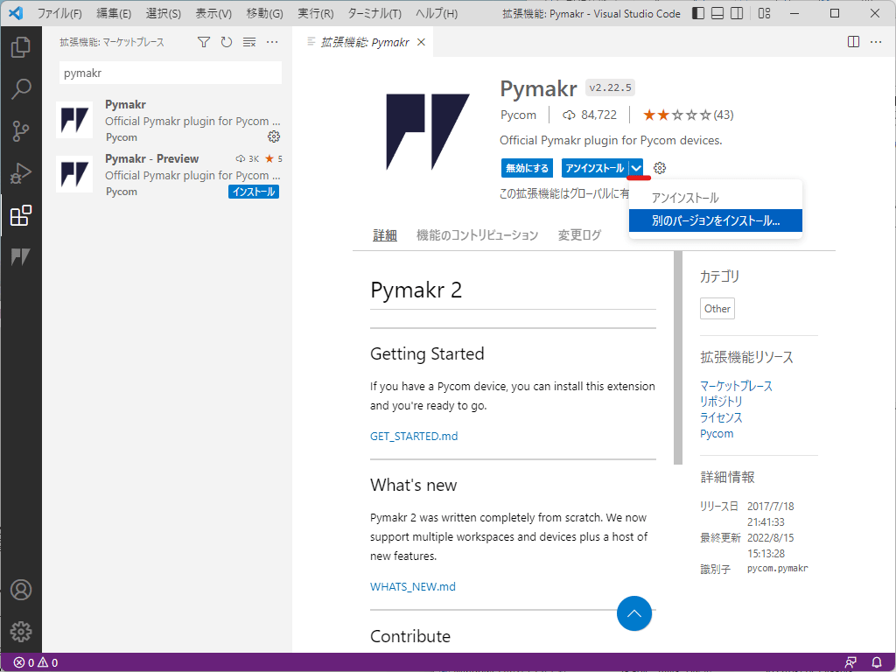Open notifications bell in status bar
The width and height of the screenshot is (896, 672).
877,663
